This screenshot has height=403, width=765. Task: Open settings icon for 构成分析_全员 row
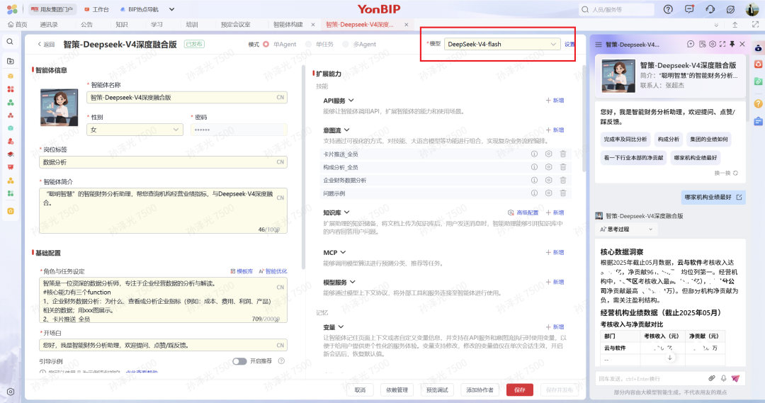tap(548, 167)
